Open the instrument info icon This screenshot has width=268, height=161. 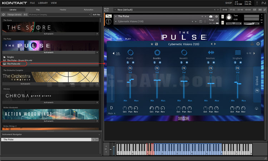[217, 16]
